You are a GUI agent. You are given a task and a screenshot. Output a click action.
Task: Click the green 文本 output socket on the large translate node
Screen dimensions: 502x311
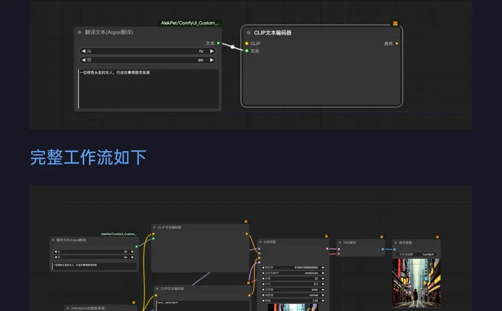click(218, 43)
